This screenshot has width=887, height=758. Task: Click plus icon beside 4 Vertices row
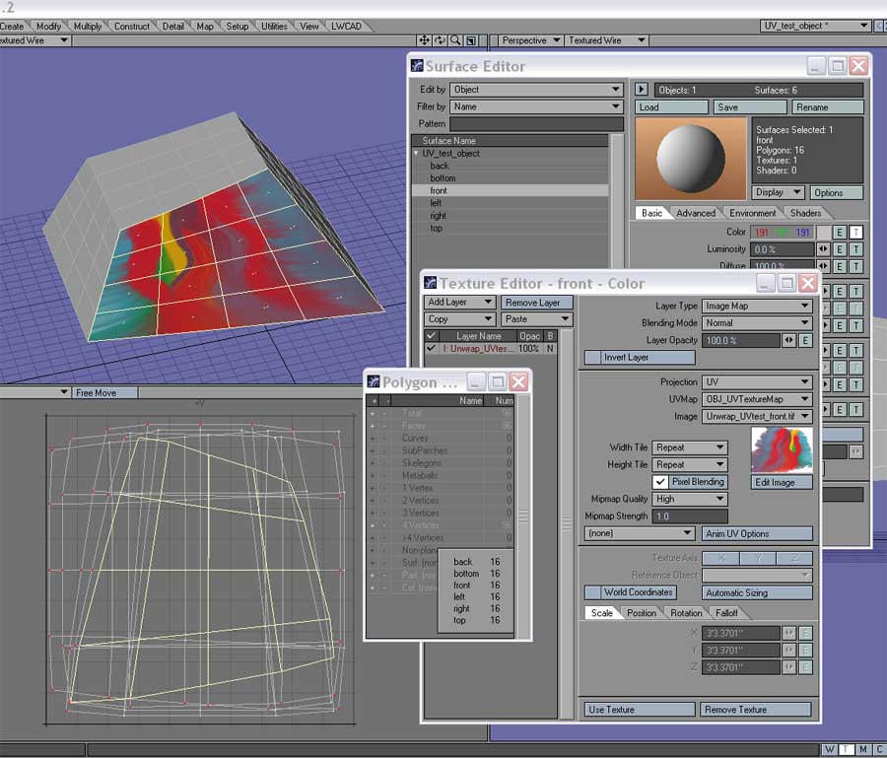[373, 525]
